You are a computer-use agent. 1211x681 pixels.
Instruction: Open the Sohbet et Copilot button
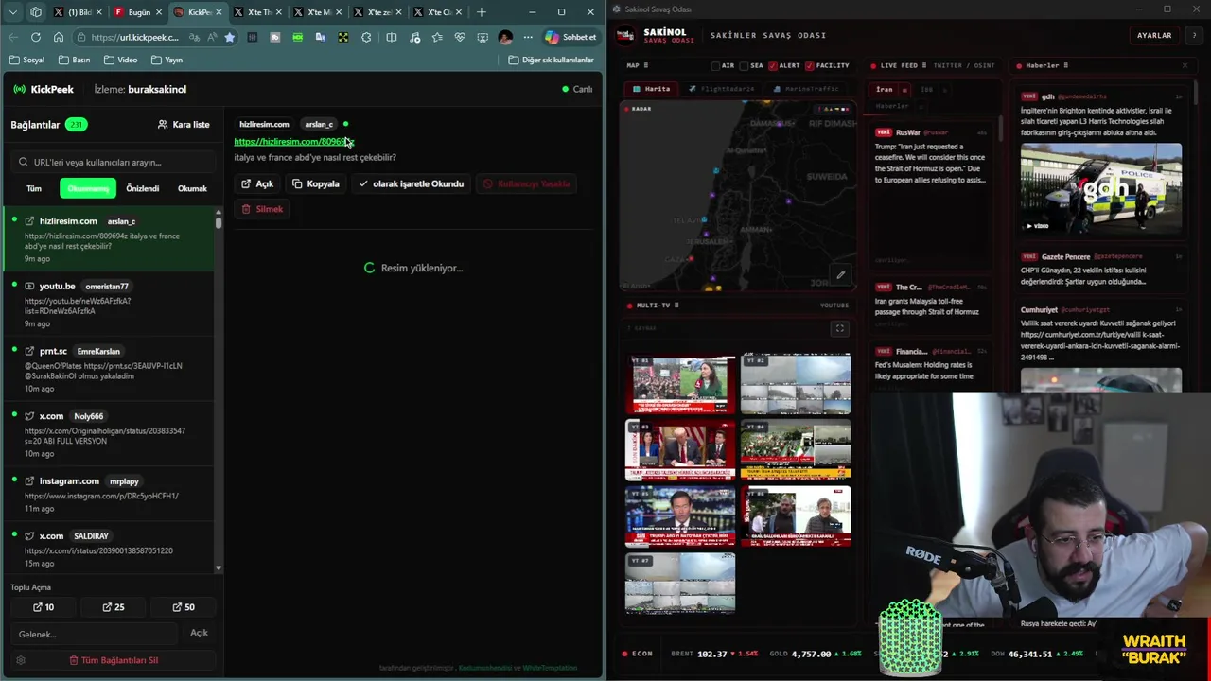click(x=571, y=37)
